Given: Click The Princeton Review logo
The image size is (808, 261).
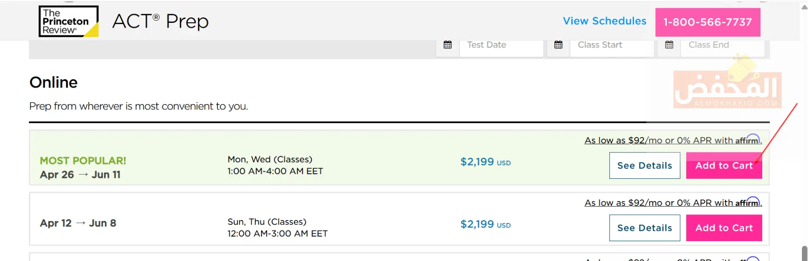Looking at the screenshot, I should [x=69, y=21].
